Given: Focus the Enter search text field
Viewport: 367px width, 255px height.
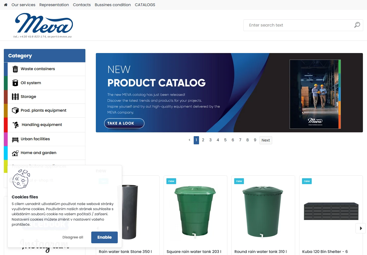Looking at the screenshot, I should click(303, 25).
